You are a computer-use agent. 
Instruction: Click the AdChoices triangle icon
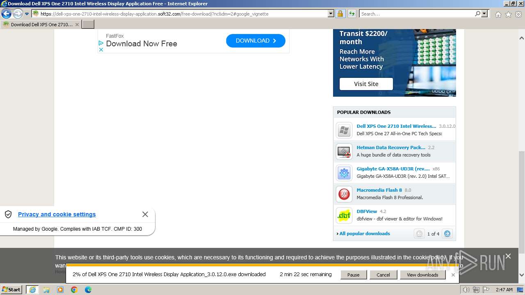[101, 43]
